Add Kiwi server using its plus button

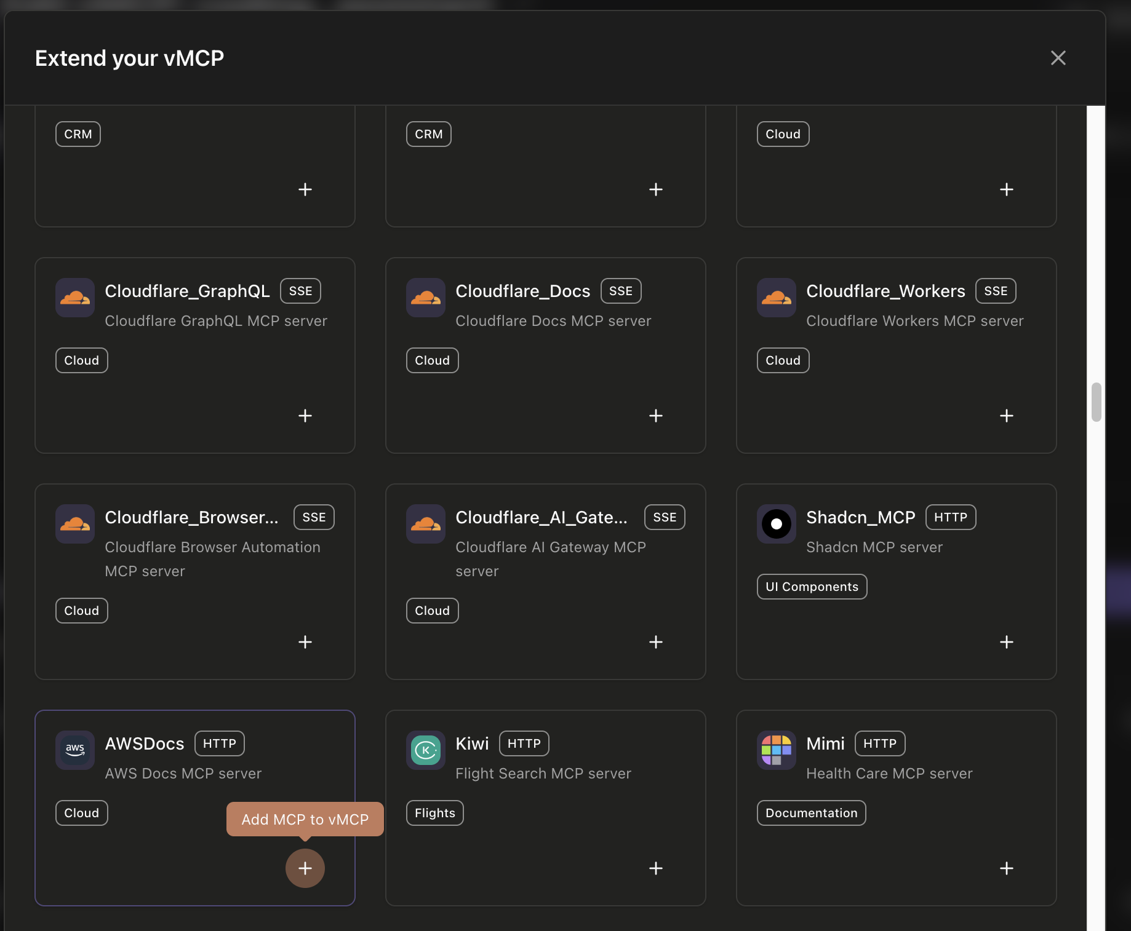tap(656, 868)
